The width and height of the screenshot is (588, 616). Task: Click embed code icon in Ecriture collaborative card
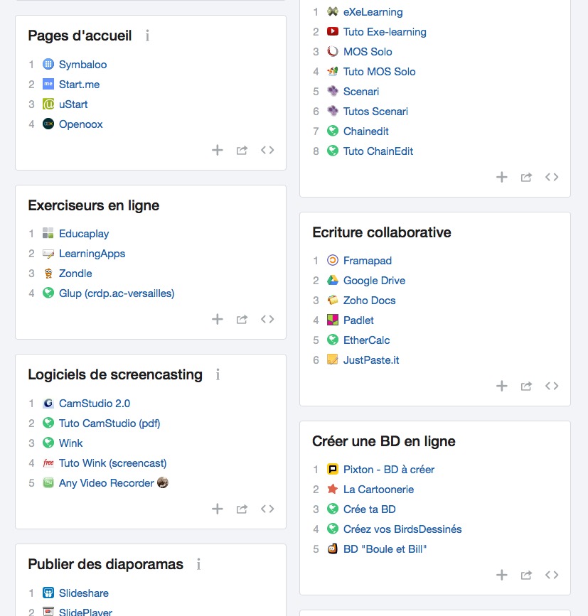pos(552,386)
